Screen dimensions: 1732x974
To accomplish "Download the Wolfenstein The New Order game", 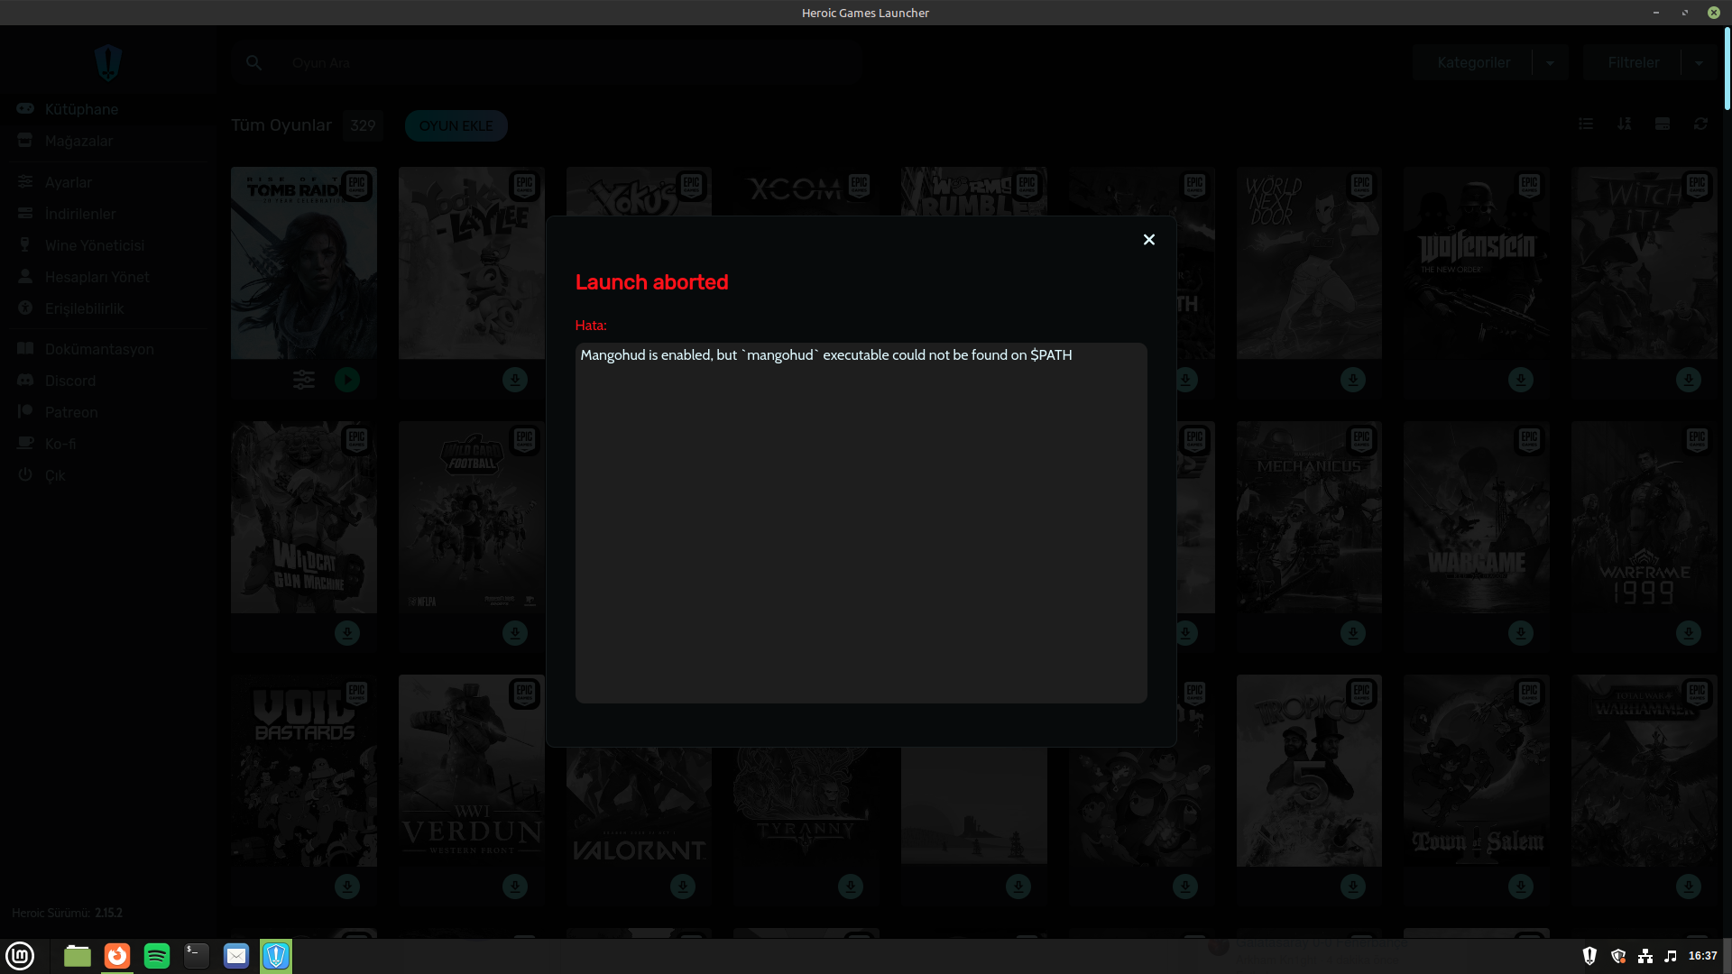I will (1521, 380).
